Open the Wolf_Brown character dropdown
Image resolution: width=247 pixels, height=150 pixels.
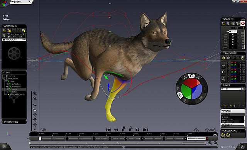tap(24, 34)
